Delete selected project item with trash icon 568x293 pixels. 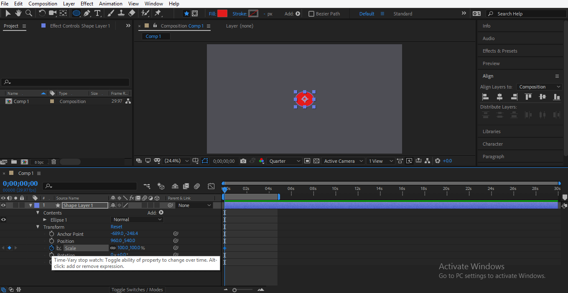53,162
